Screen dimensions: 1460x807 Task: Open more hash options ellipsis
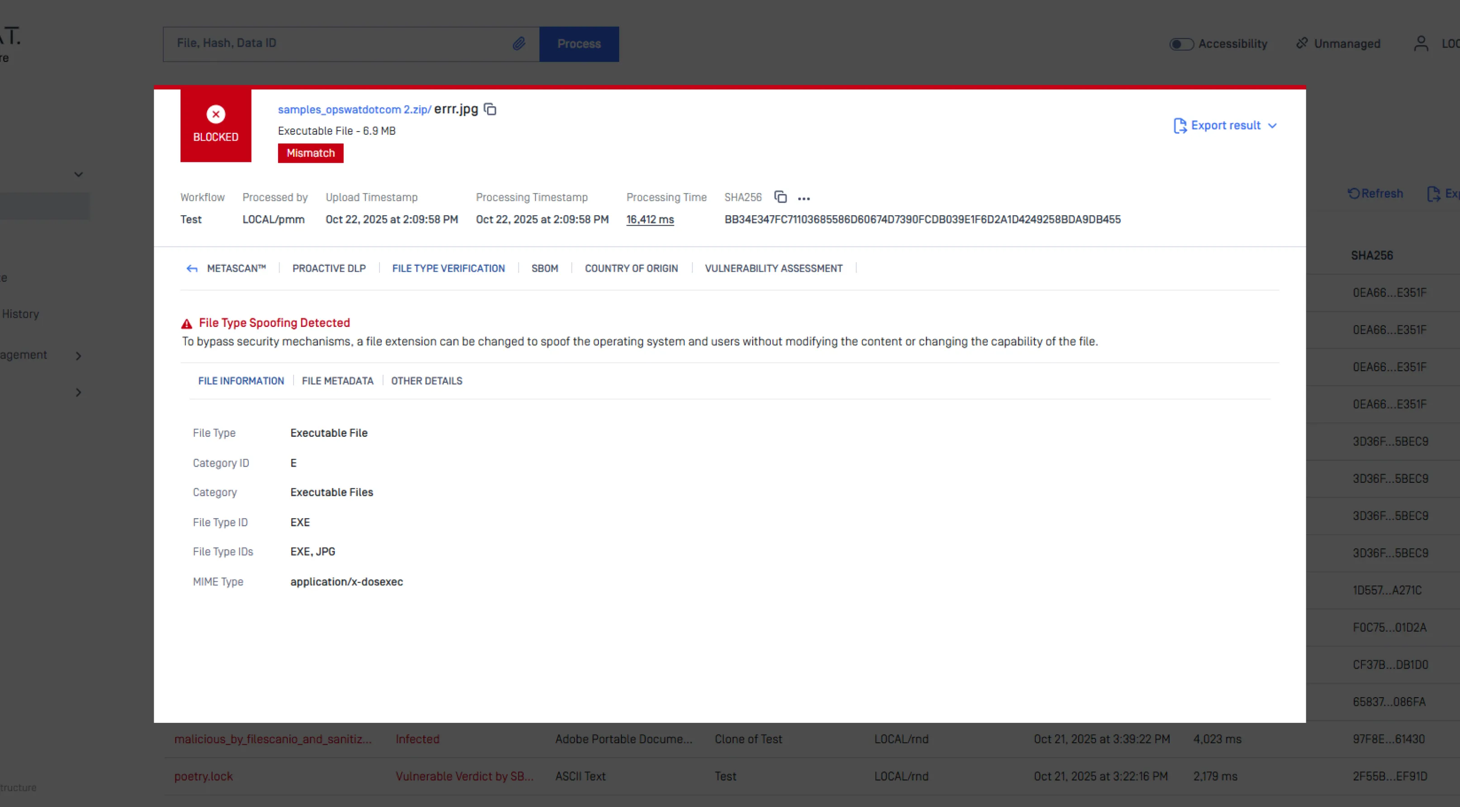coord(804,198)
